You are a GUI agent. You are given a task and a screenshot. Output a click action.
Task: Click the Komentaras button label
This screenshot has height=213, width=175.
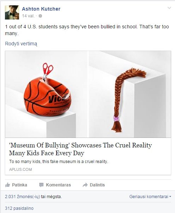(x=58, y=185)
